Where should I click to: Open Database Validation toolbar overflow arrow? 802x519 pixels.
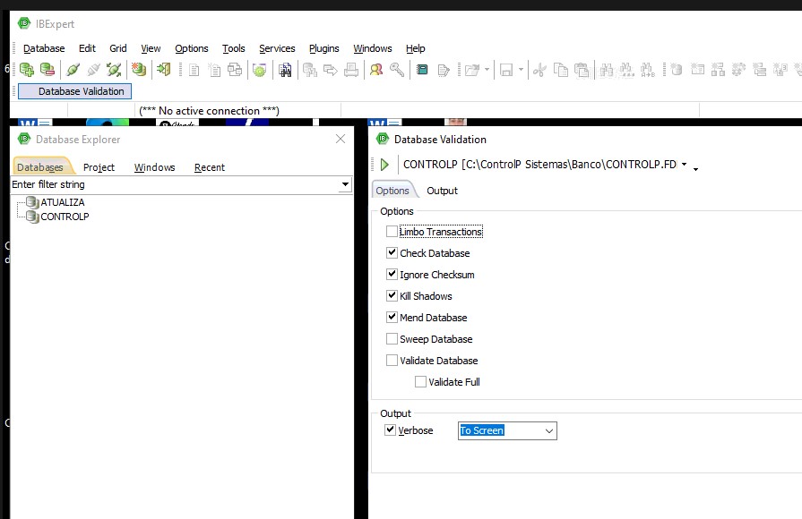pos(695,169)
